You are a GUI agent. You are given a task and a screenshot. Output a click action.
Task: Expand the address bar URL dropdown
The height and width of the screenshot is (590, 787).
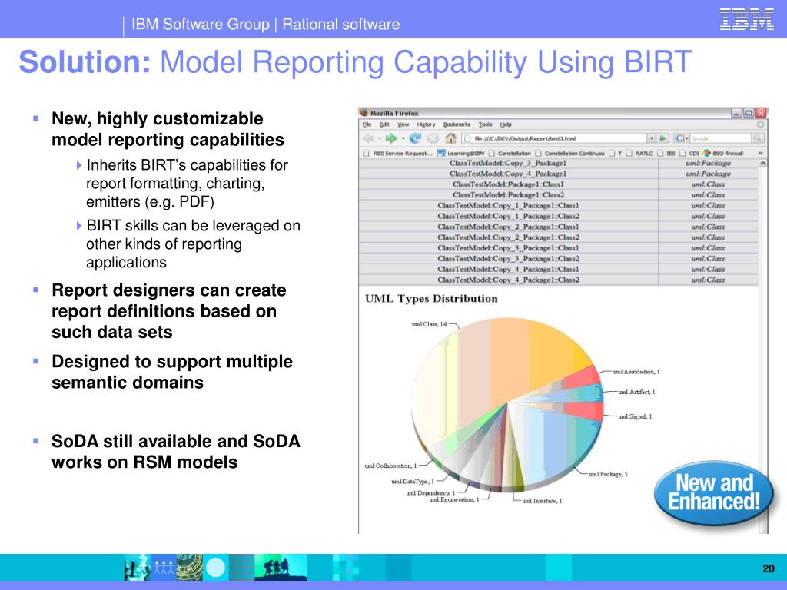652,138
